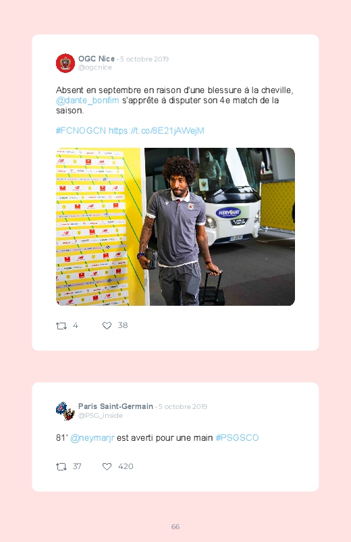
Task: Click the 5 octobre 2019 date on Nice tweet
Action: [x=144, y=59]
